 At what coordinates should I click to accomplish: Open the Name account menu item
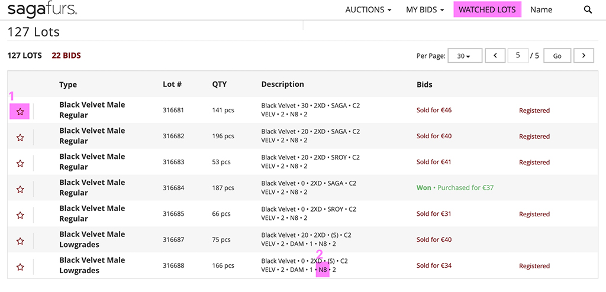541,9
